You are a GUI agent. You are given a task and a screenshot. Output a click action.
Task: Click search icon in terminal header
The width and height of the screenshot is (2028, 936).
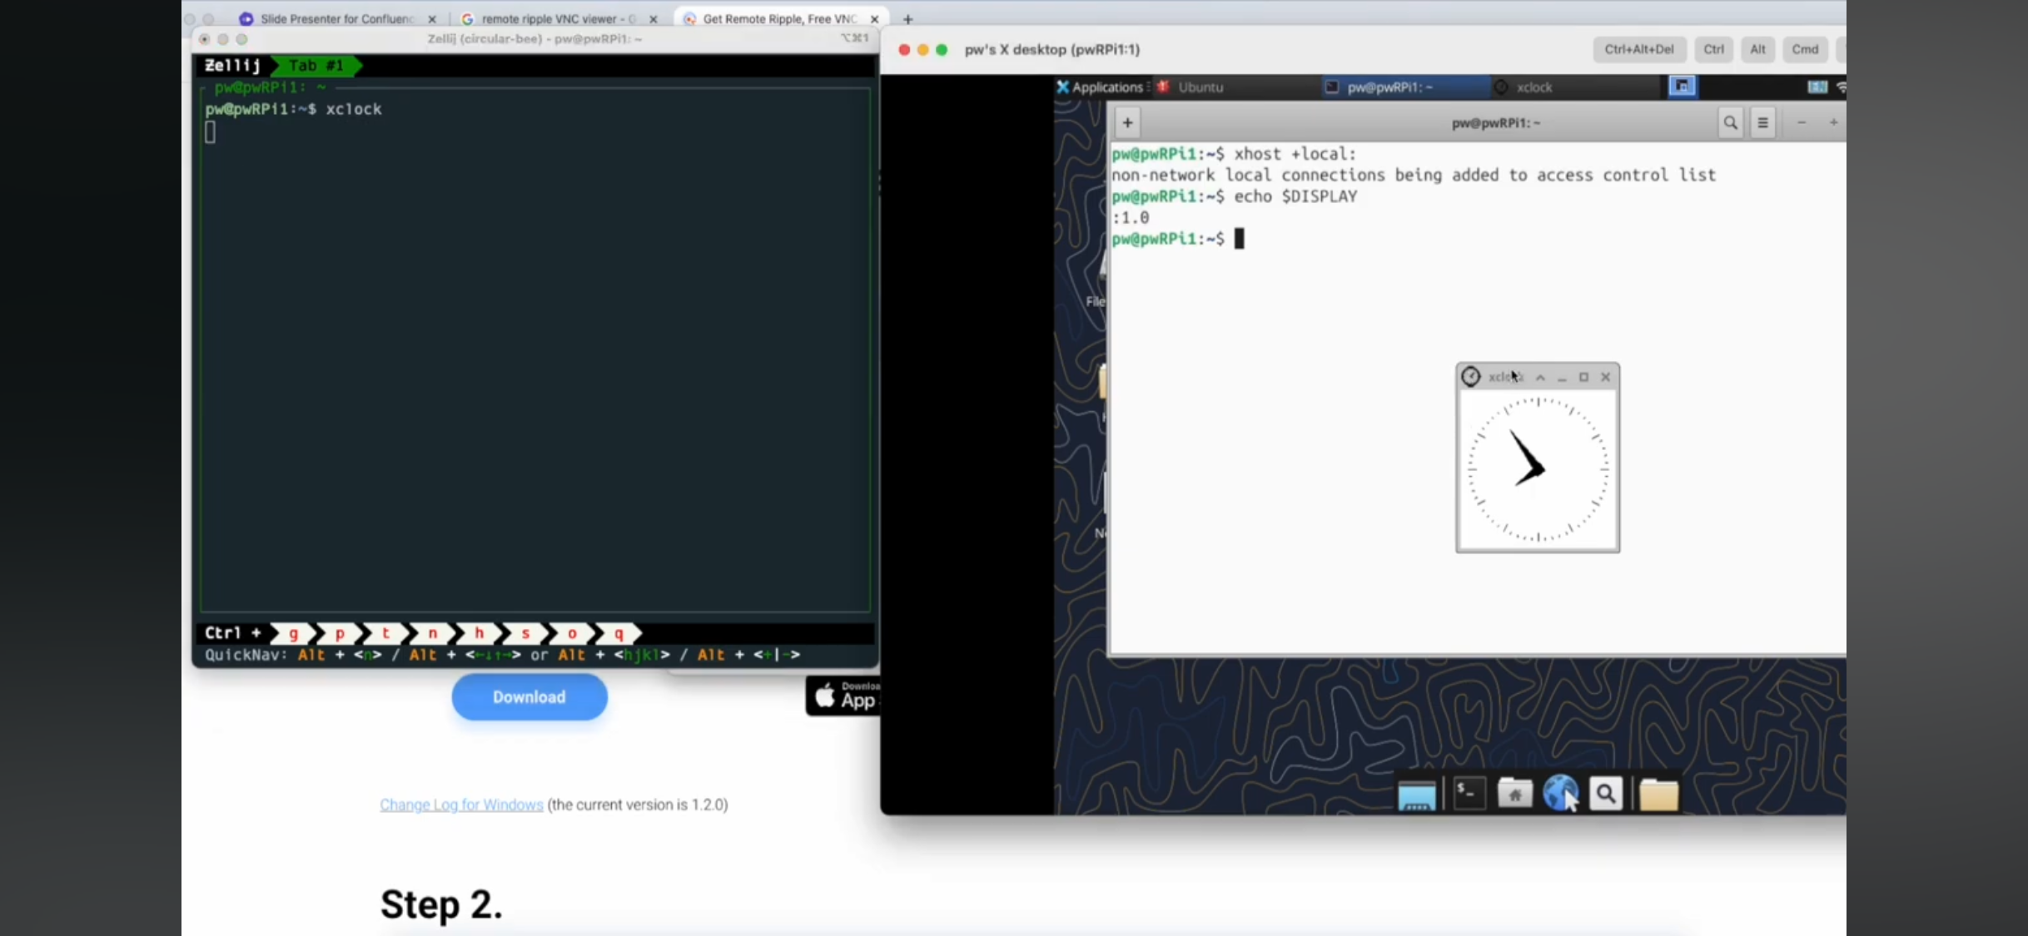coord(1730,123)
